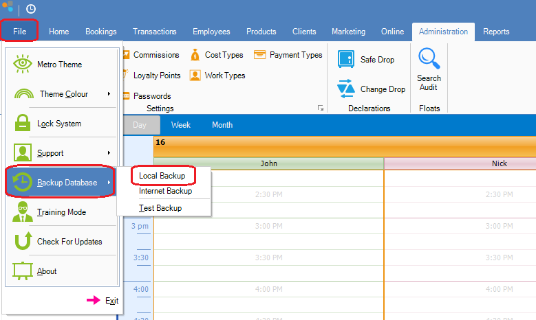The height and width of the screenshot is (320, 536).
Task: Open Settings group dialog launcher
Action: 320,108
